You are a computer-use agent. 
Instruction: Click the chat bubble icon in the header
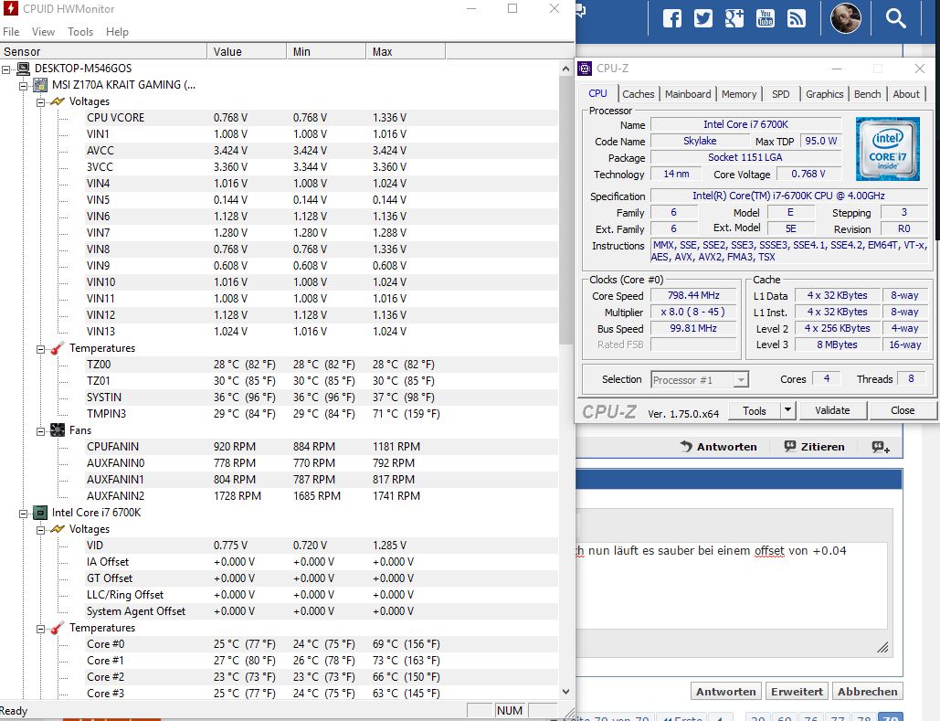(x=580, y=10)
